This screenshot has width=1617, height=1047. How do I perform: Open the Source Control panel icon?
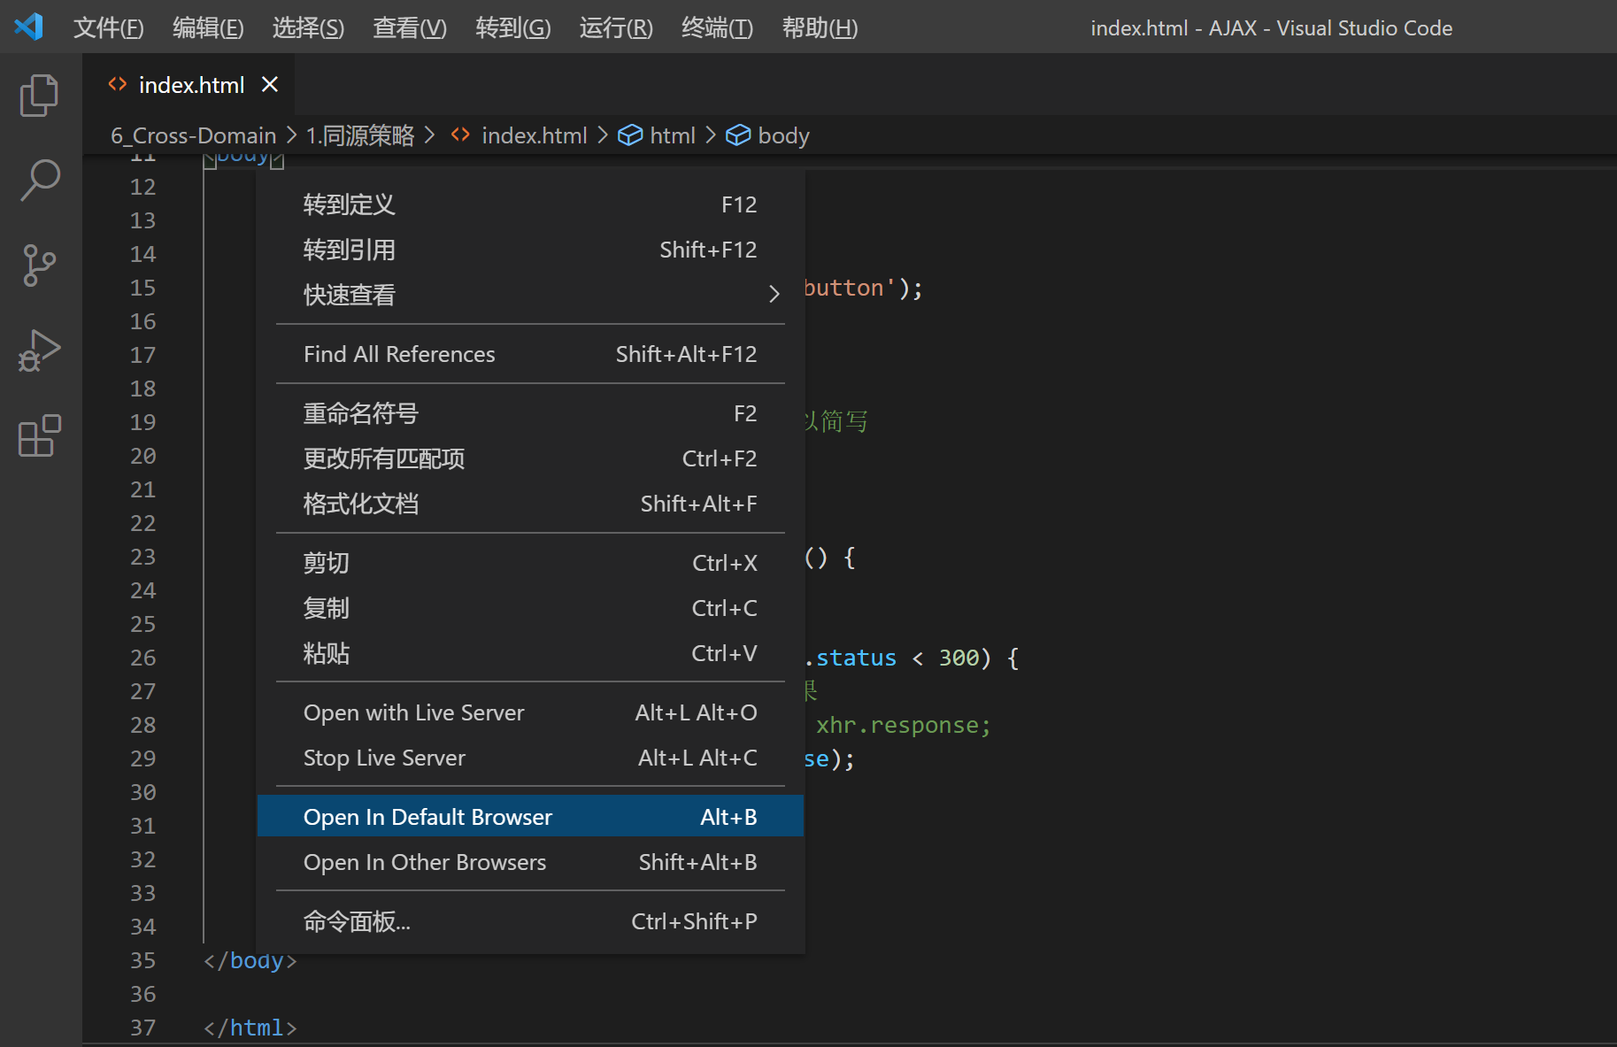tap(38, 265)
